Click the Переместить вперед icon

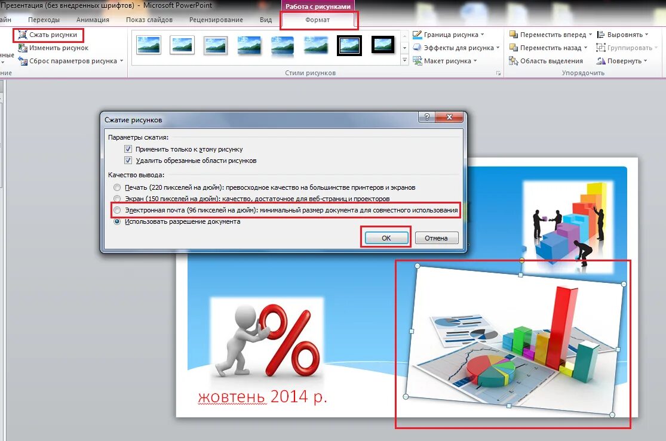pos(514,35)
